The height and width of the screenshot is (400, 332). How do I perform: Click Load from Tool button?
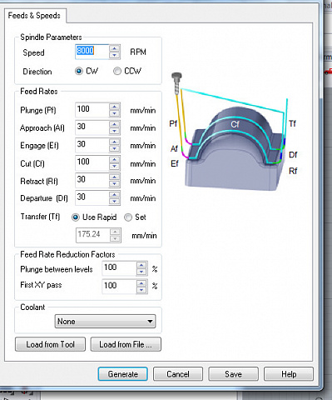pyautogui.click(x=50, y=344)
